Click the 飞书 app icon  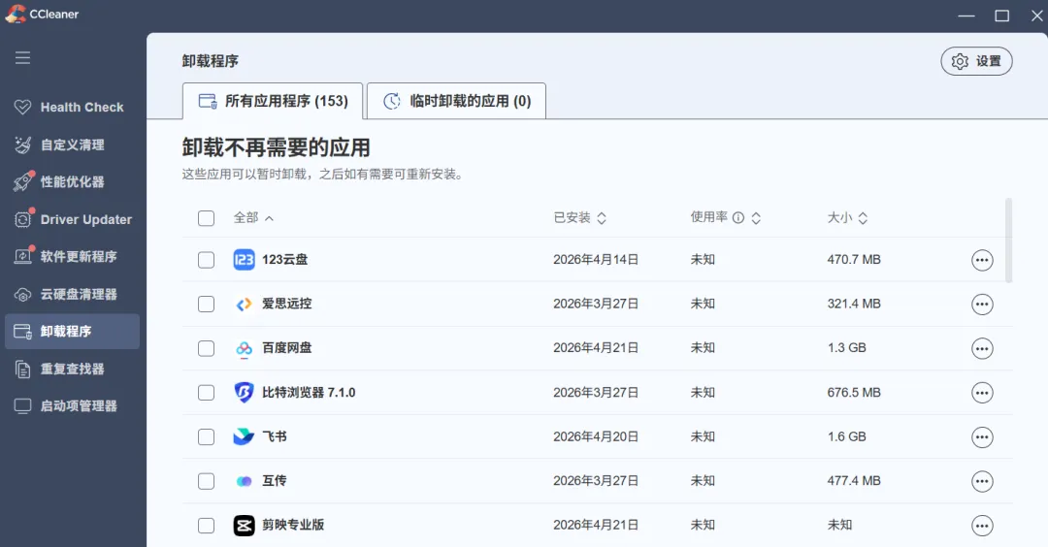click(x=244, y=436)
